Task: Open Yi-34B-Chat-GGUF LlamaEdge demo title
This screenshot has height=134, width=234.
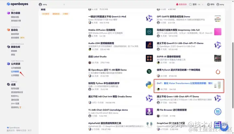Action: point(108,110)
